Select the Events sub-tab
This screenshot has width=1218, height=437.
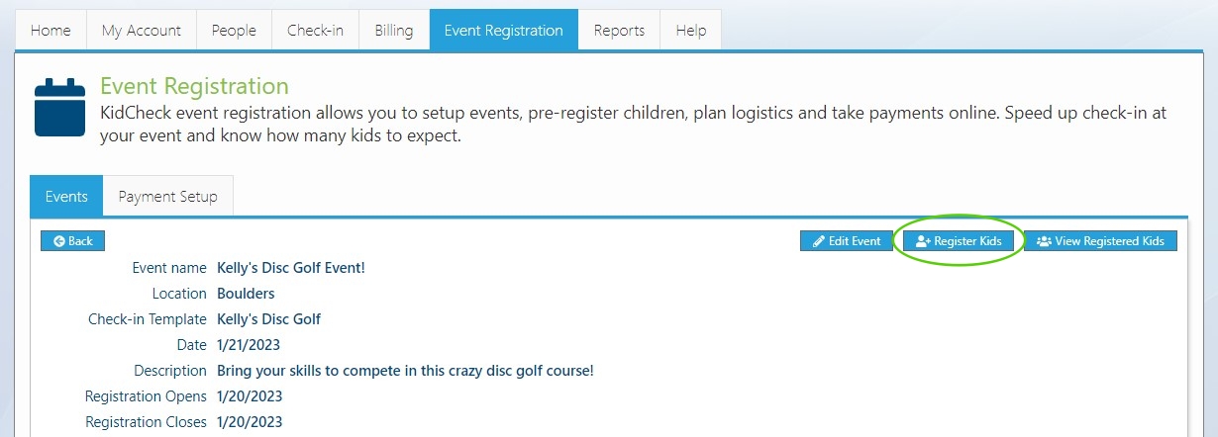coord(66,196)
